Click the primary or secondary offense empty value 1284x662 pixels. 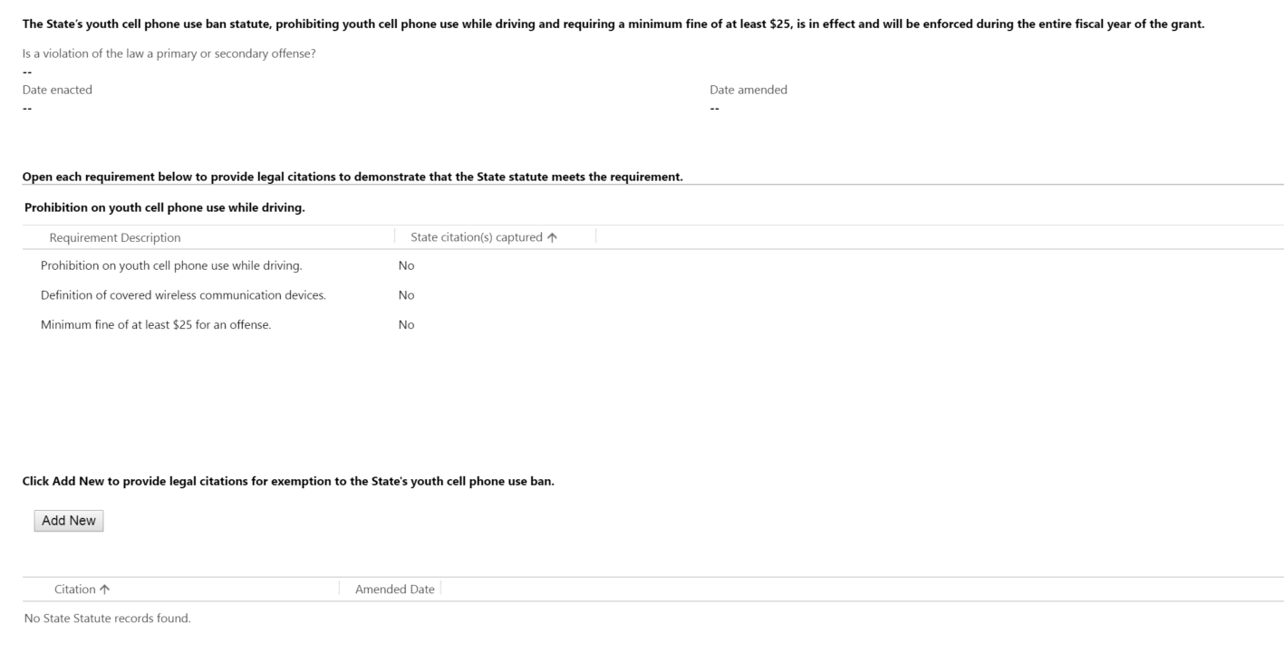point(27,72)
